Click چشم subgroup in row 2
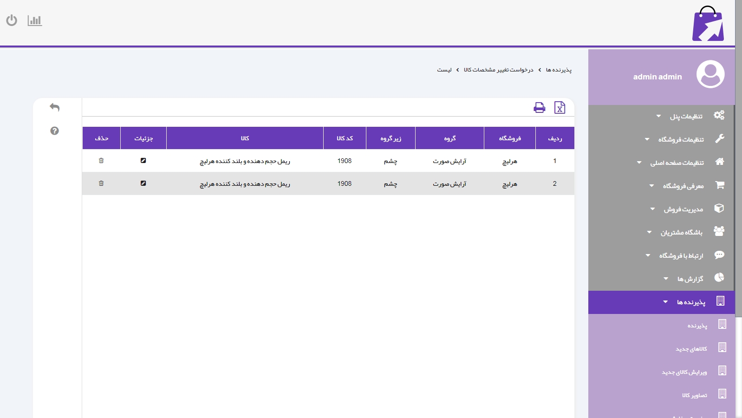Image resolution: width=742 pixels, height=418 pixels. 391,184
